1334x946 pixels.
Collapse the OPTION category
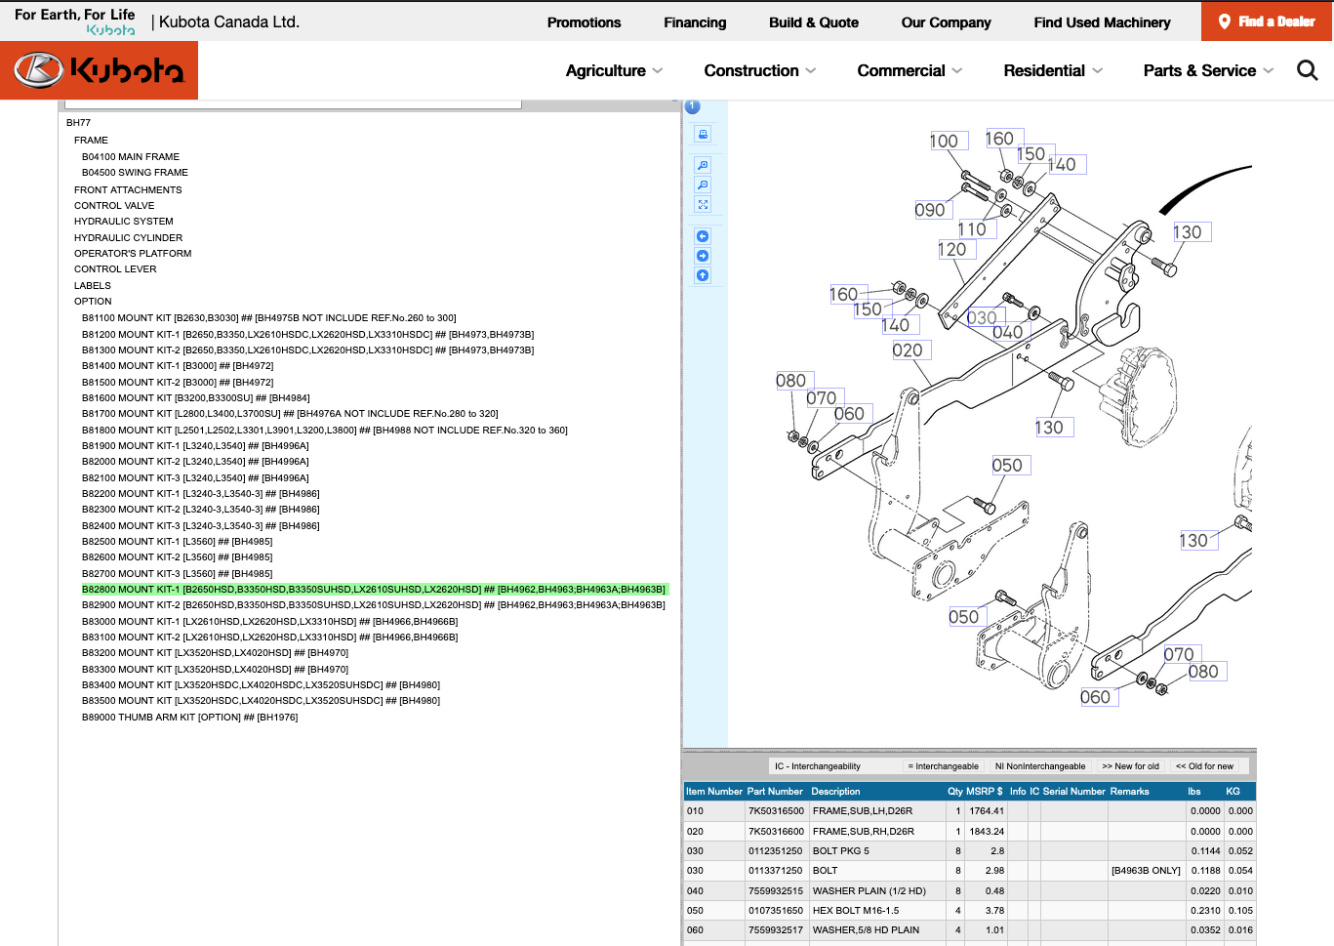[x=93, y=302]
